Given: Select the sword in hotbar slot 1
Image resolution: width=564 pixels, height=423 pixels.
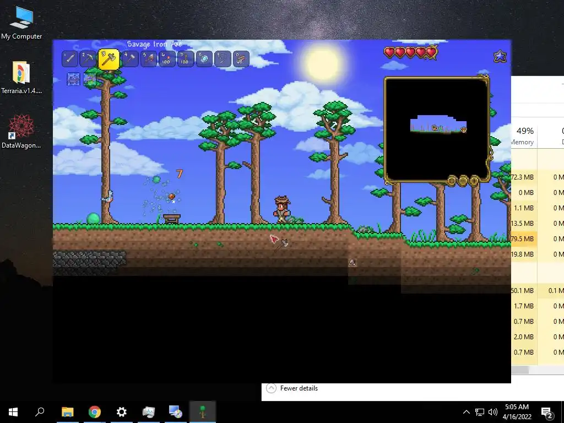Looking at the screenshot, I should (70, 58).
